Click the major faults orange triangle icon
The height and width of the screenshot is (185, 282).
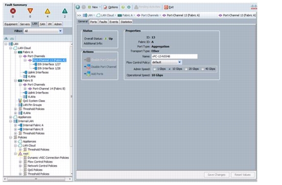(30, 11)
